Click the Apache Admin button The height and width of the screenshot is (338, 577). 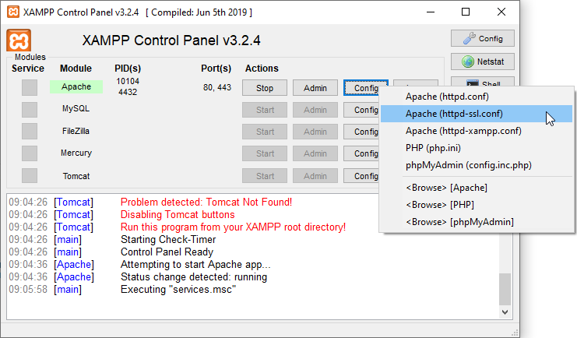[x=315, y=88]
